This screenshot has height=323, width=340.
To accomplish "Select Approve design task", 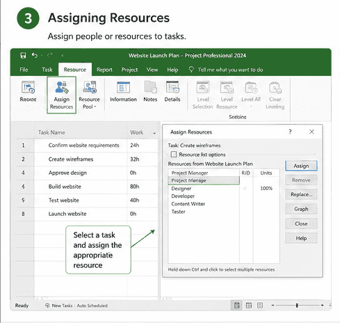I will [67, 173].
